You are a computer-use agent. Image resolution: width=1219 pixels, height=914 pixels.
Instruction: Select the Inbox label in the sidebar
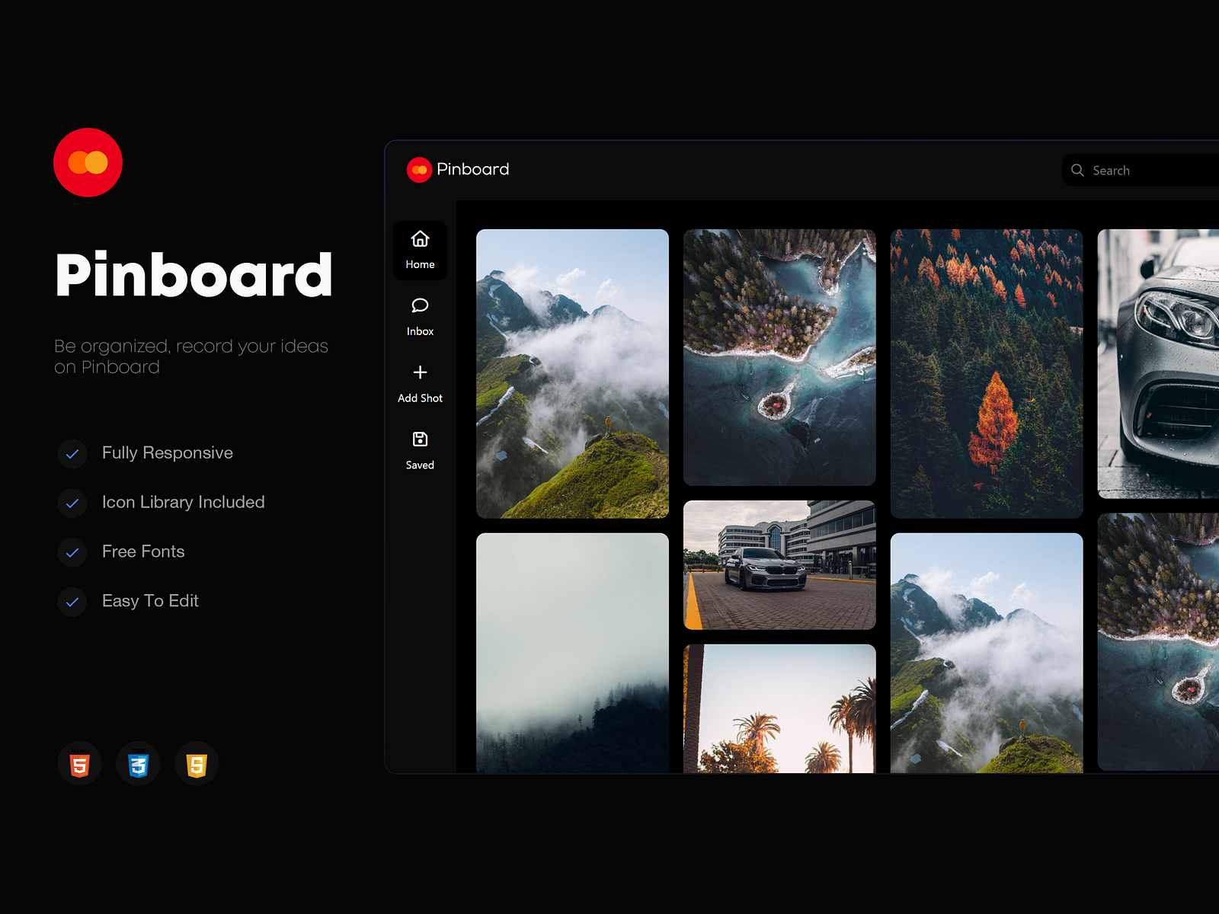(420, 331)
